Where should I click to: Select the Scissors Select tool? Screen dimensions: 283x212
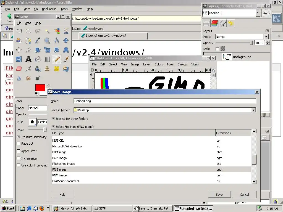click(x=66, y=31)
